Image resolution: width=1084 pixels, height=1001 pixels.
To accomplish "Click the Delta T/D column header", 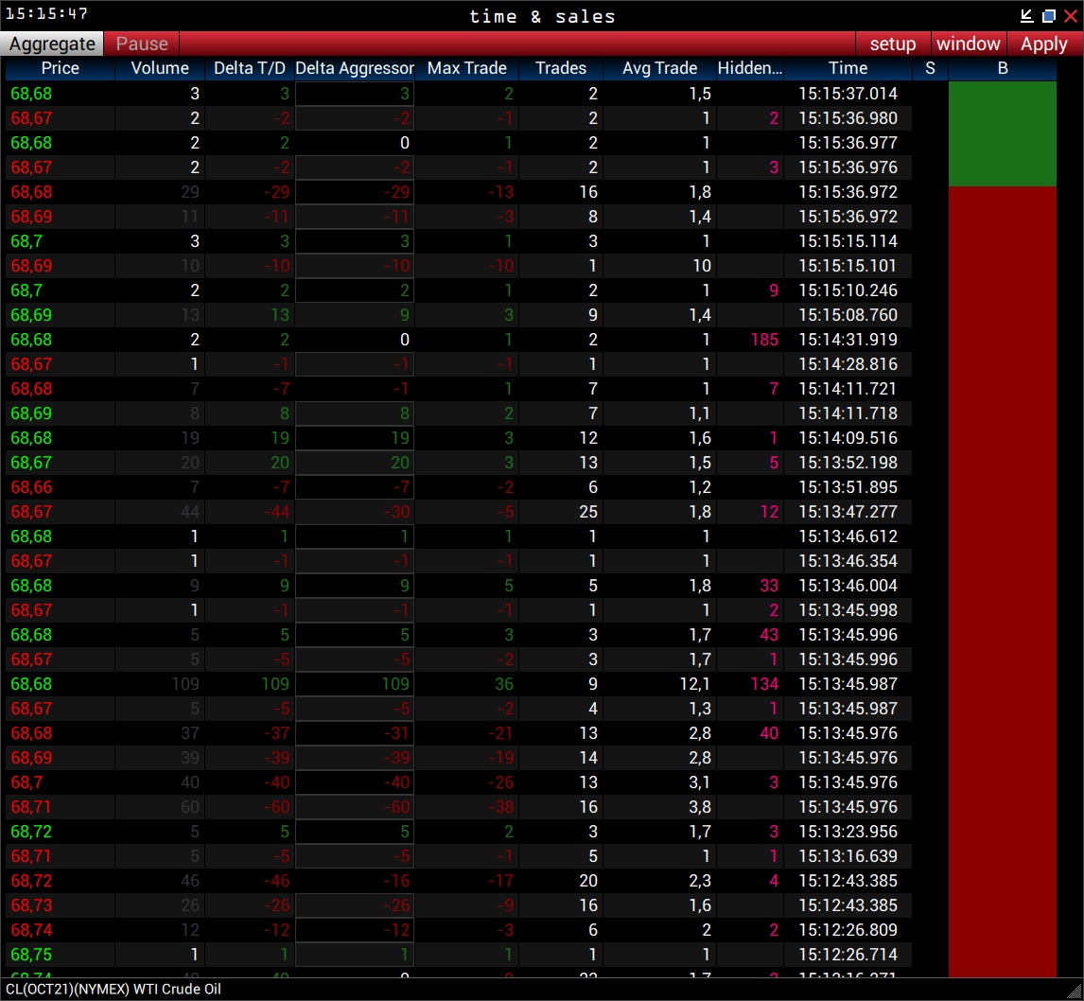I will point(248,67).
